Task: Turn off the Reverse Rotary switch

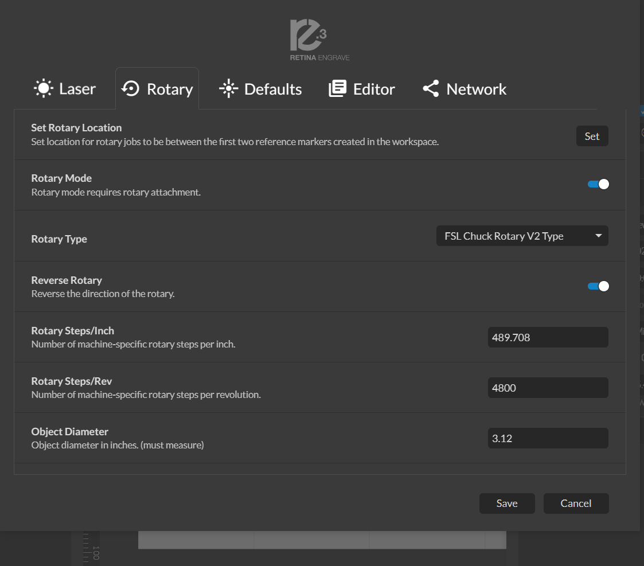Action: pyautogui.click(x=598, y=286)
